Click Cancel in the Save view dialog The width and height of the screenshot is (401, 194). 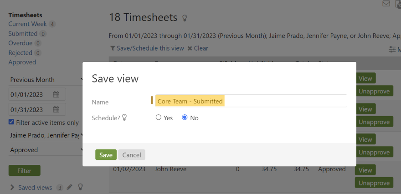coord(132,155)
